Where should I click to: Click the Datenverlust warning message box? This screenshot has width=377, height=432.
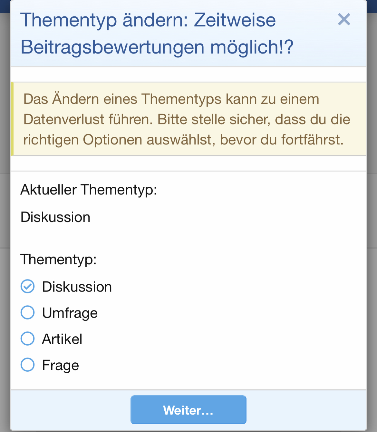coord(189,119)
